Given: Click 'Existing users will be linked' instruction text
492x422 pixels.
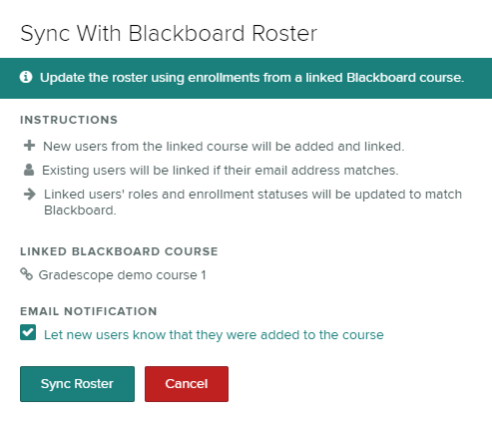Looking at the screenshot, I should pyautogui.click(x=221, y=171).
